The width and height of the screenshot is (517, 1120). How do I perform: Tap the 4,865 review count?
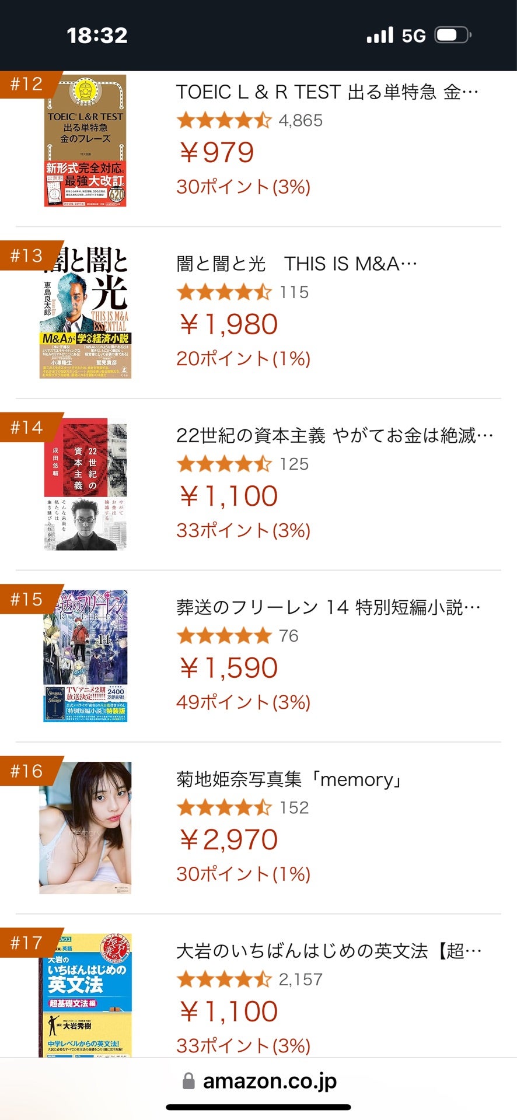301,121
